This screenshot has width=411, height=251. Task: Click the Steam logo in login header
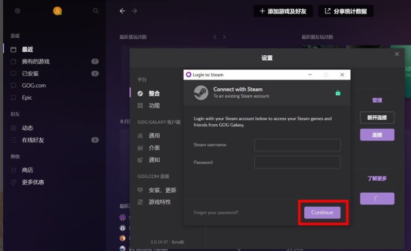pyautogui.click(x=201, y=92)
